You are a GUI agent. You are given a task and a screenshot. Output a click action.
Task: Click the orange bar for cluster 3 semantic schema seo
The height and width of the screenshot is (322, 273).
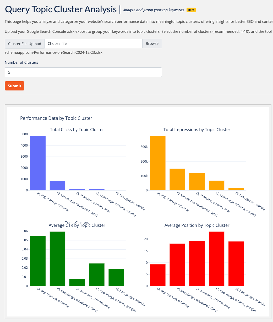click(x=197, y=182)
